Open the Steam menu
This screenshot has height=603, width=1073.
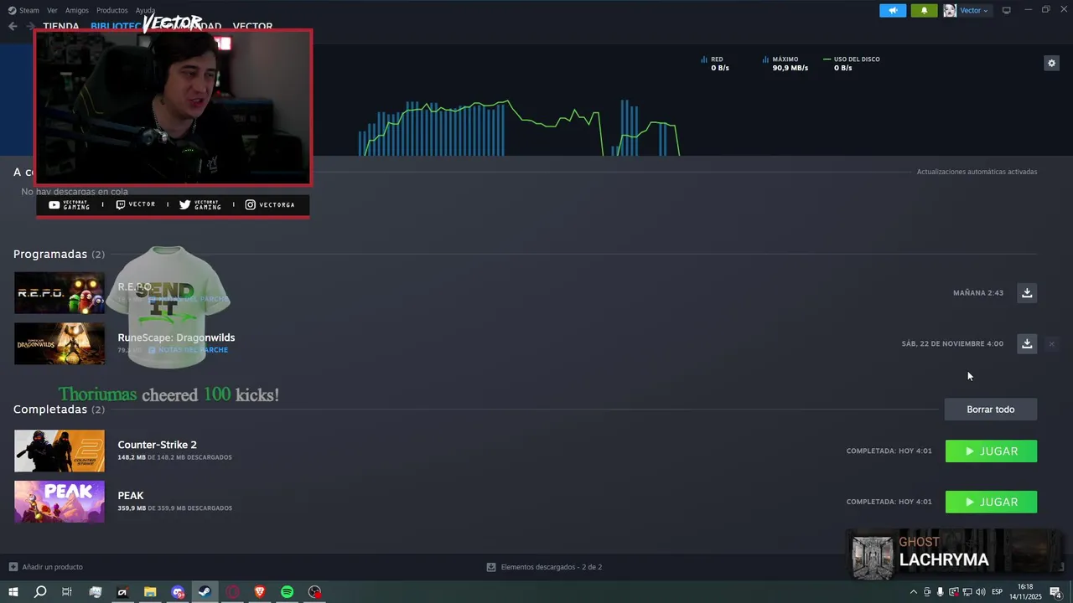click(x=24, y=10)
